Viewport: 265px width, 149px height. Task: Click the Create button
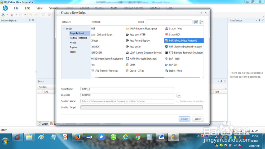point(184,119)
